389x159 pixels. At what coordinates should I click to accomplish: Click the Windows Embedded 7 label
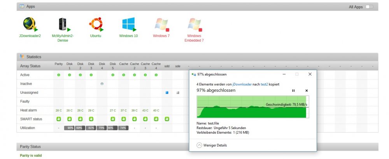(x=194, y=38)
